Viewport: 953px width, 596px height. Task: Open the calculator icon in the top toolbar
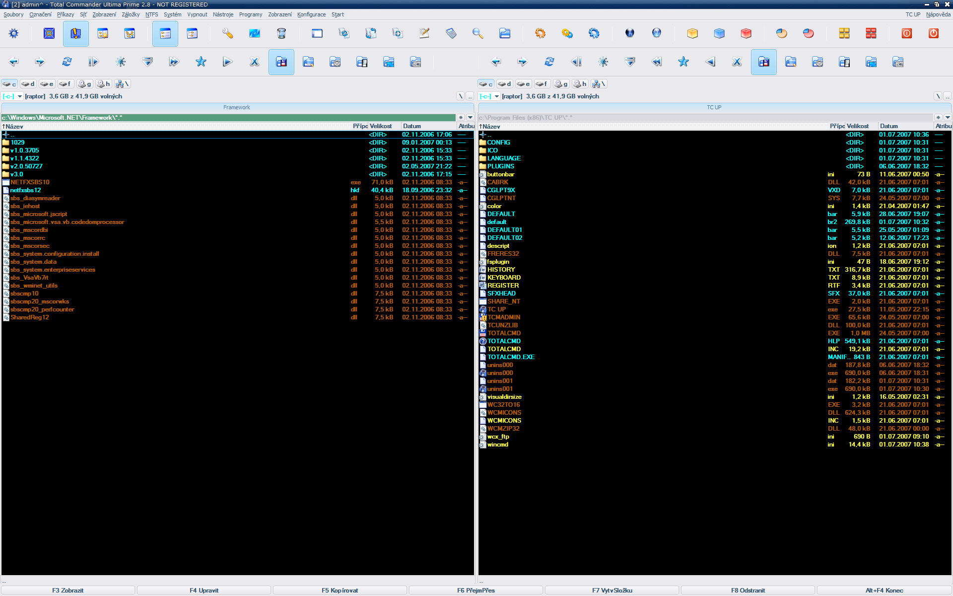click(451, 33)
